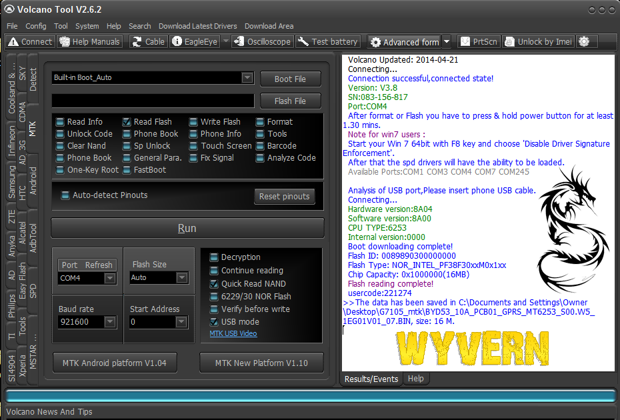Open Unlock by Imei tool

click(539, 41)
